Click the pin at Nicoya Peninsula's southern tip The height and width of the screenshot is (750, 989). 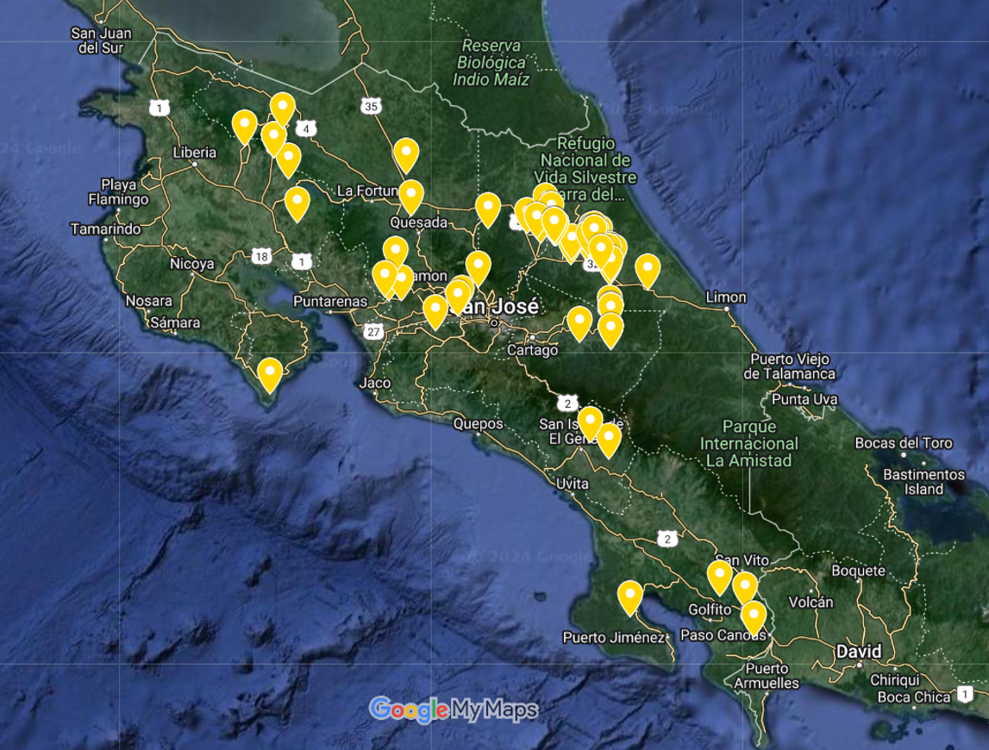(270, 374)
